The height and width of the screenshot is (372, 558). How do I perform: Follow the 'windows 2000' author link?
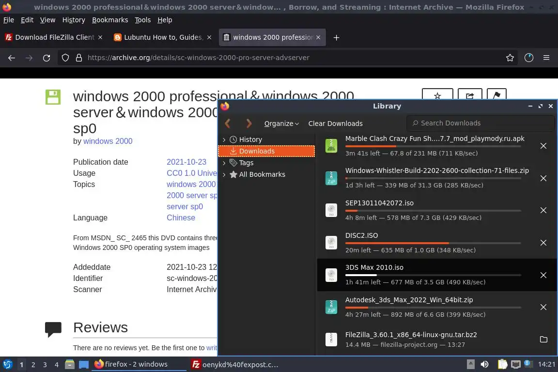click(108, 141)
